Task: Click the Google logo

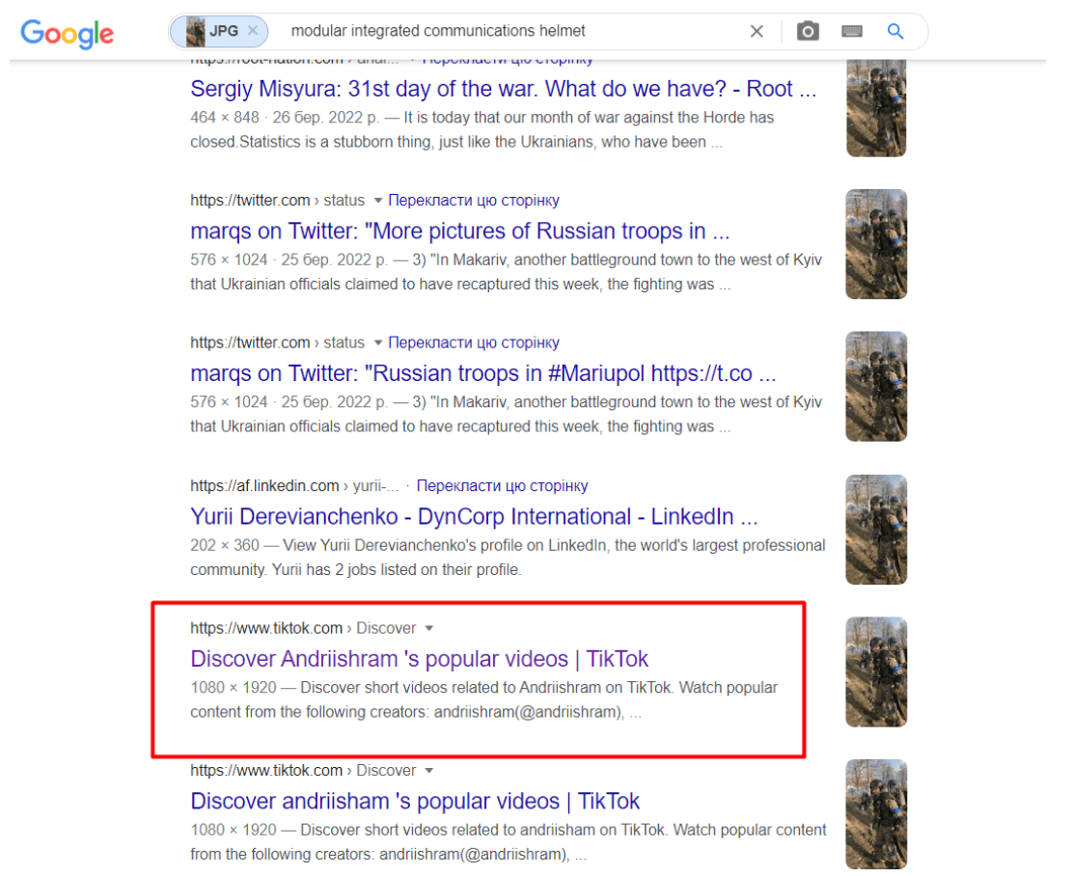Action: pyautogui.click(x=68, y=33)
